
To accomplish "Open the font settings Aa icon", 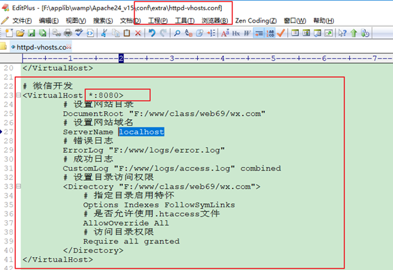I will coord(225,33).
